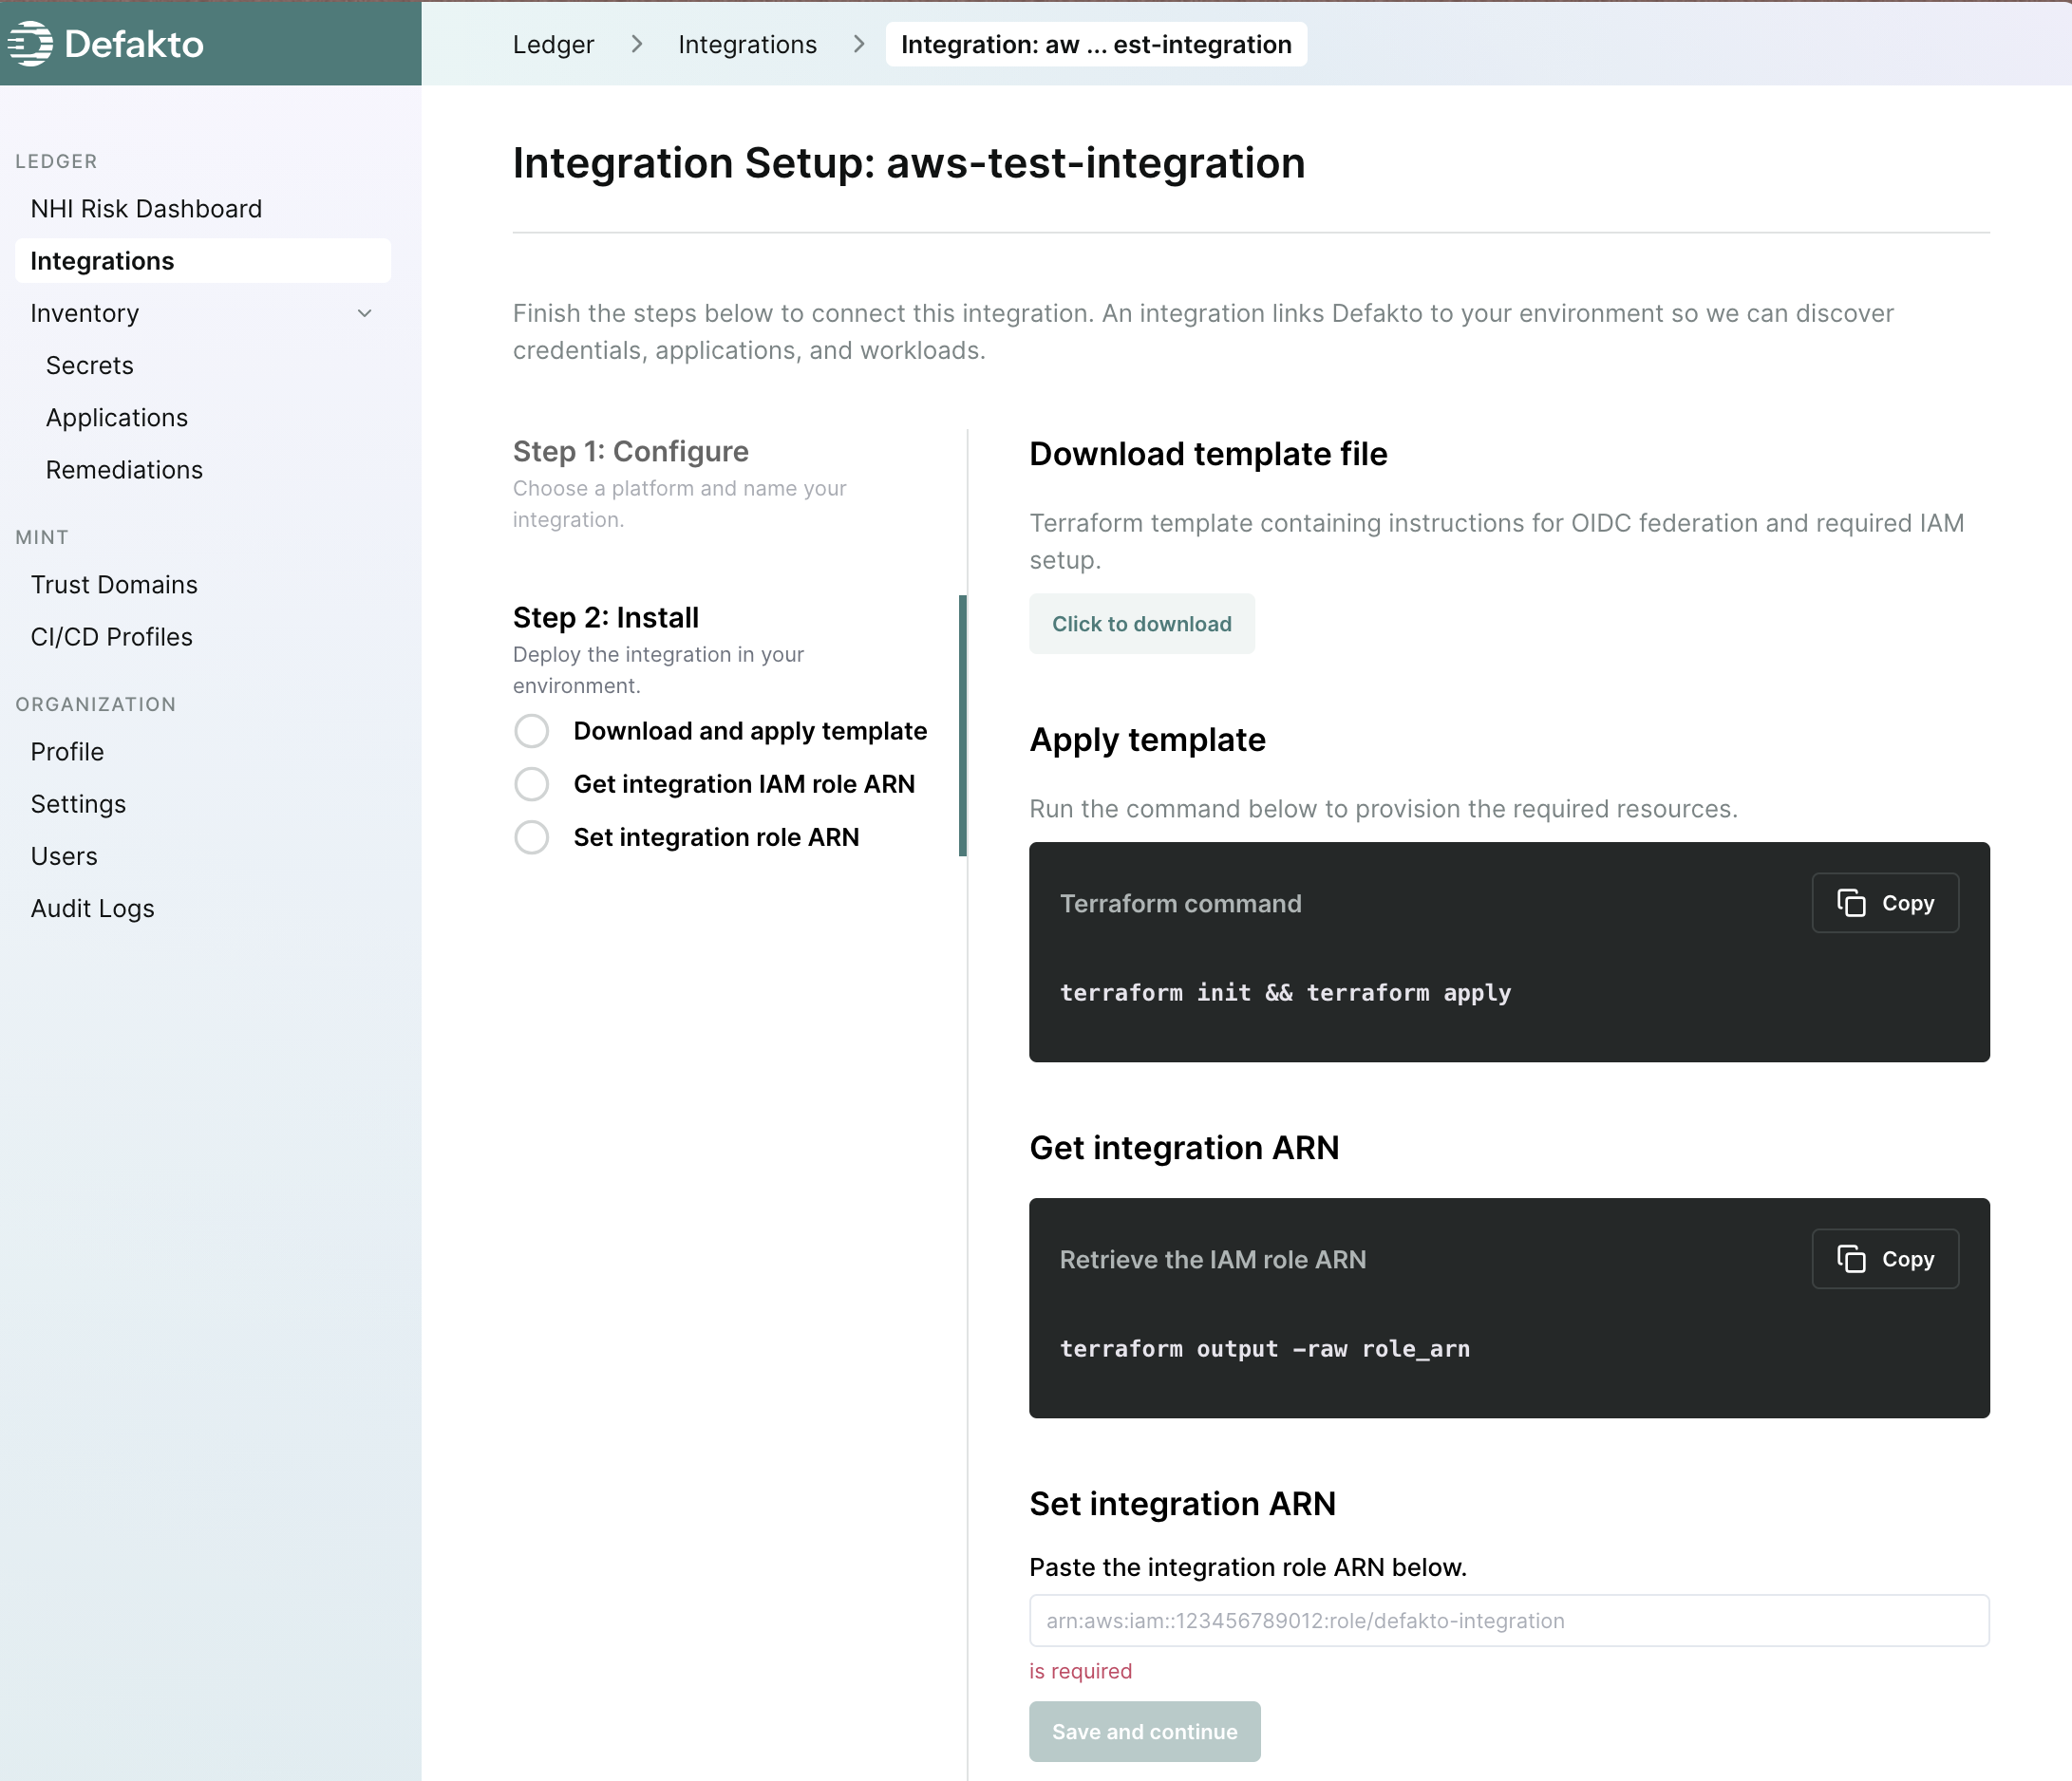2072x1781 pixels.
Task: Go to Secrets
Action: 89,365
